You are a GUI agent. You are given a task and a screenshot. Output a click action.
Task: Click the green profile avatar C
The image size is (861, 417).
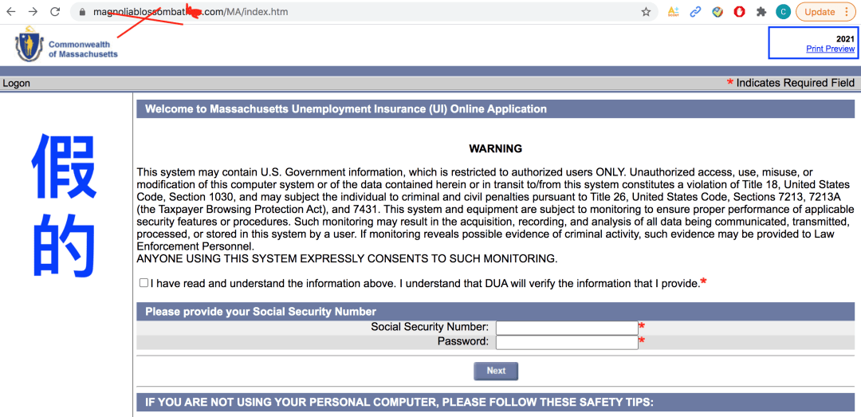point(783,11)
